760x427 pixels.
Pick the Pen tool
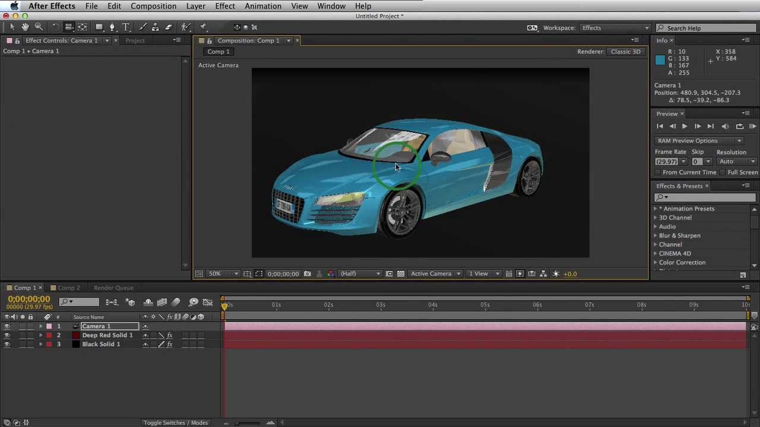(112, 27)
